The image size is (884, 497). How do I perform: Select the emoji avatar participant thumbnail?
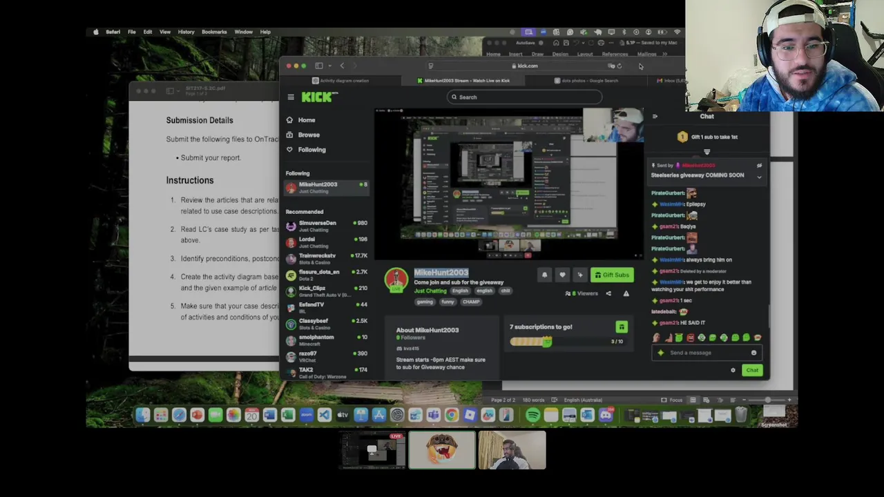pos(442,451)
